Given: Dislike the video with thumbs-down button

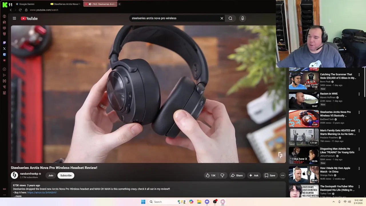Looking at the screenshot, I should (222, 175).
